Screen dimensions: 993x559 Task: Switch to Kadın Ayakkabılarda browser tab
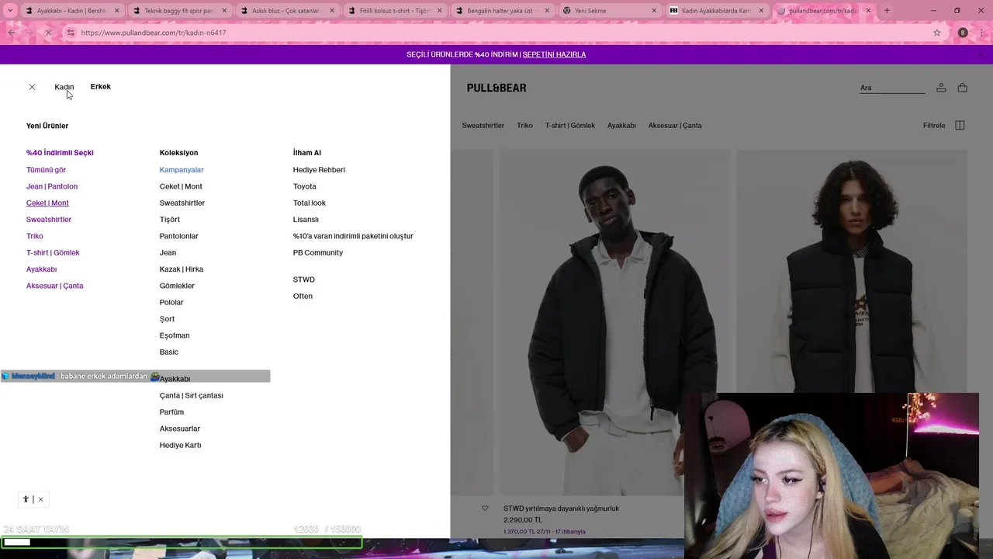pos(715,11)
